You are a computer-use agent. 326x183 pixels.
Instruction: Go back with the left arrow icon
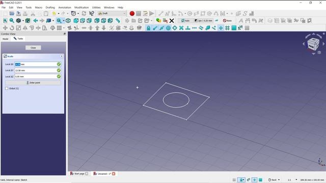pyautogui.click(x=35, y=20)
